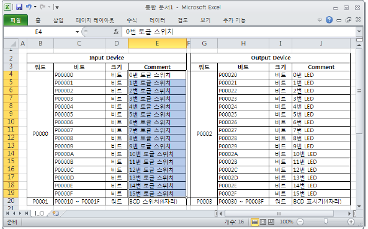The image size is (368, 229).
Task: Open the Name Box dropdown arrow
Action: [77, 32]
